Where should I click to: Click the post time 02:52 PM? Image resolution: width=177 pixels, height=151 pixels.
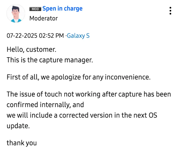51,36
